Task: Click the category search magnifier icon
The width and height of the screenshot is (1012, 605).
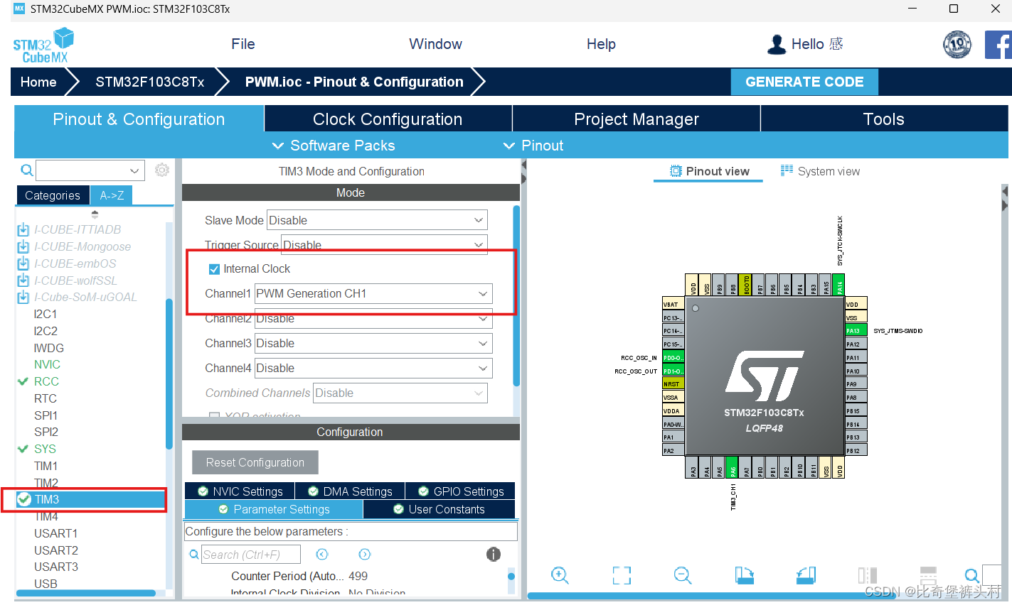Action: (26, 170)
